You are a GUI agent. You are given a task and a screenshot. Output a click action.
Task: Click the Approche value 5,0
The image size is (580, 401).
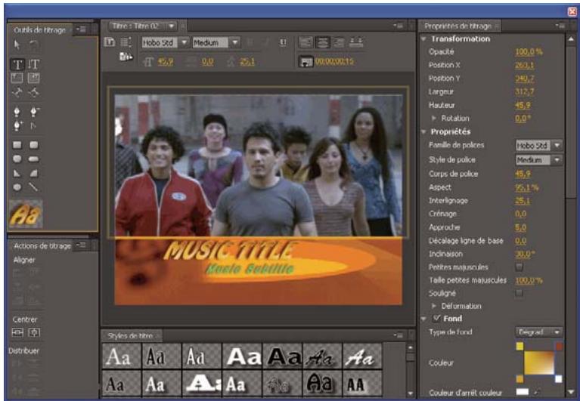pos(520,227)
